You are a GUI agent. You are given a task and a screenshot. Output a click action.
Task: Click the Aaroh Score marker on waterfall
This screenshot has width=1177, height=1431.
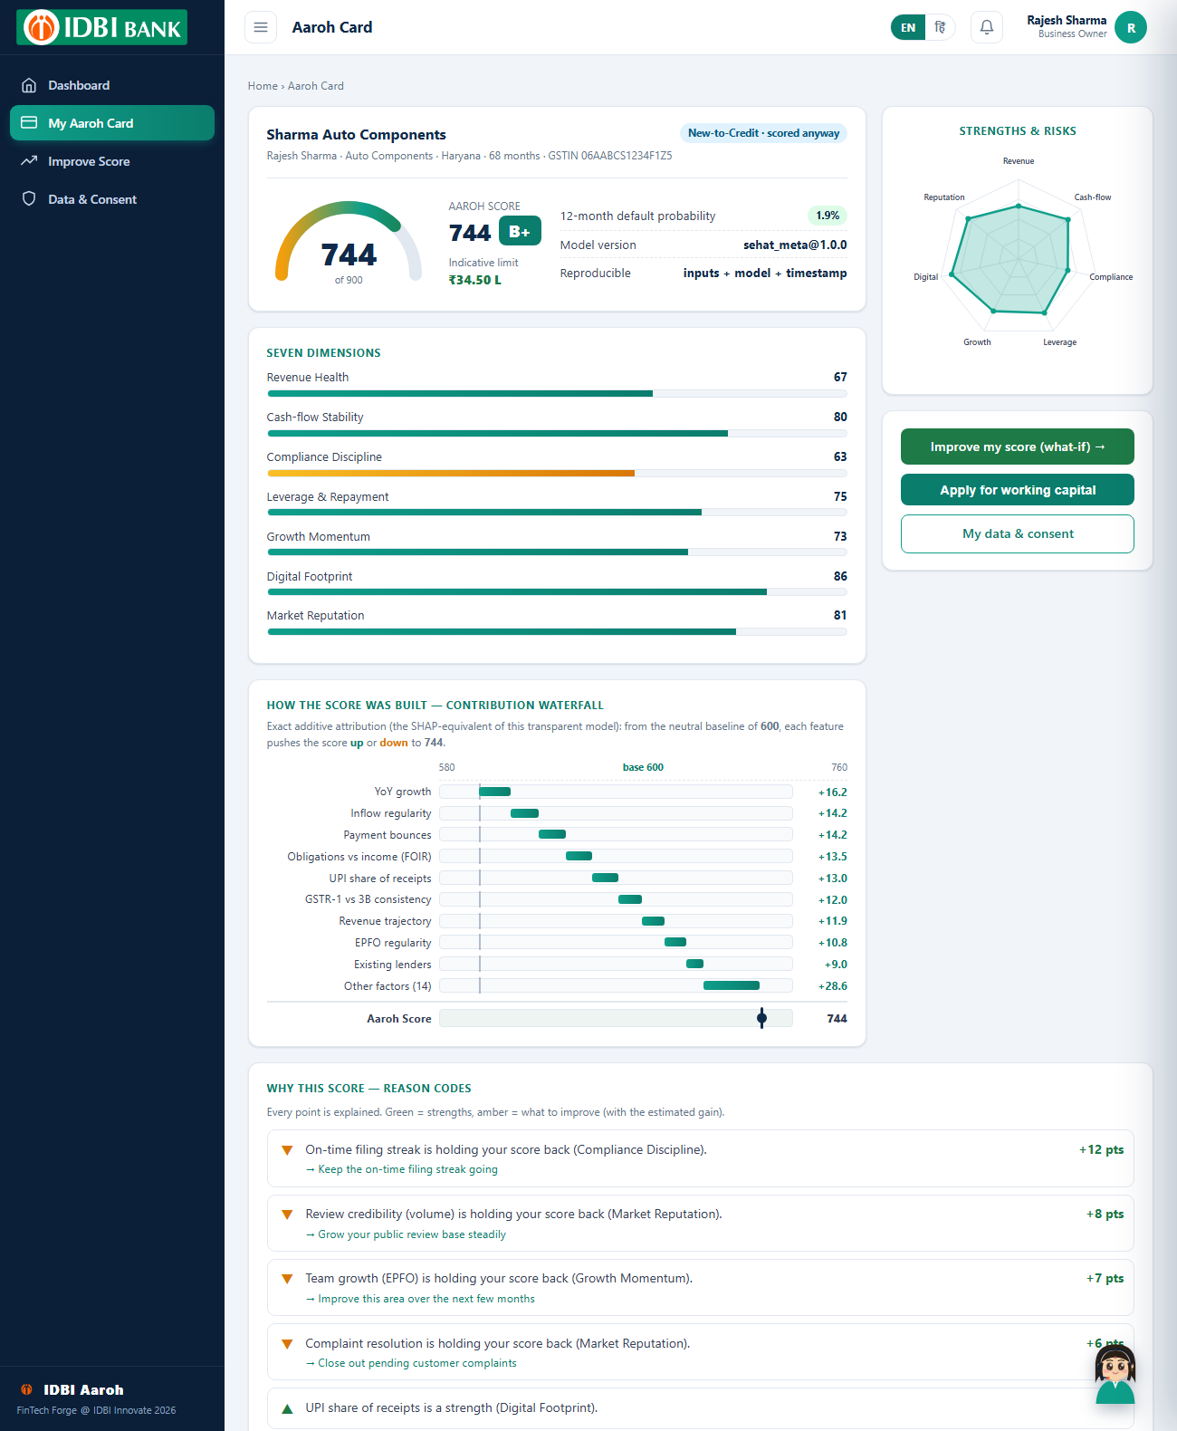762,1018
